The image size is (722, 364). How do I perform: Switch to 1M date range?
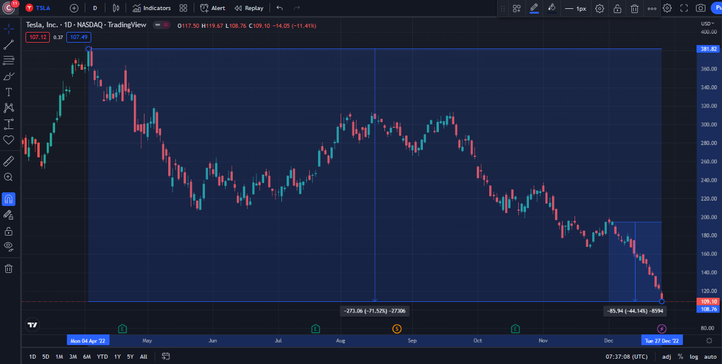coord(59,357)
